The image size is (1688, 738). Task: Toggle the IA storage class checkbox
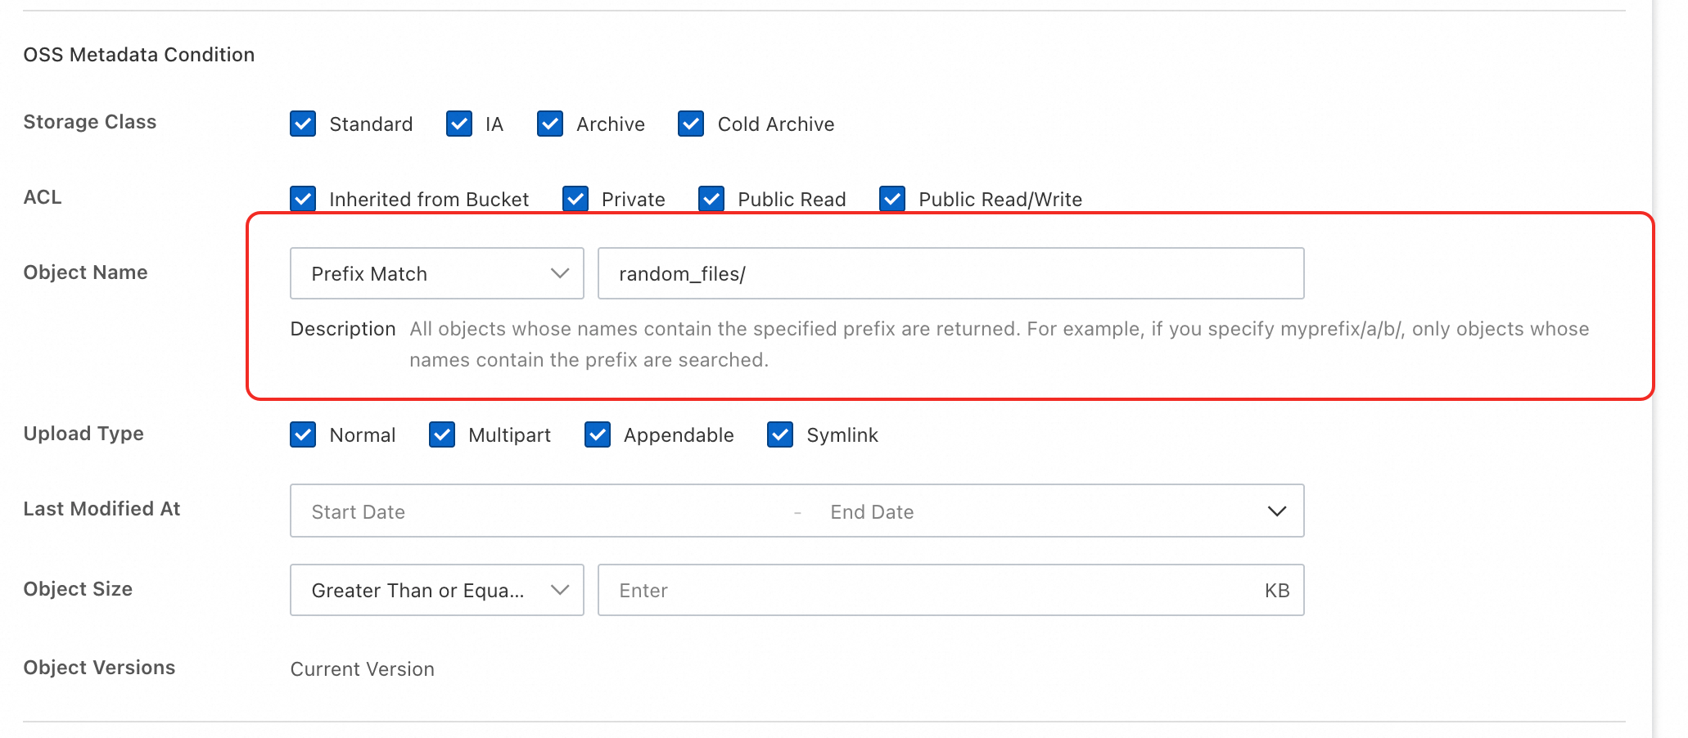[x=459, y=124]
